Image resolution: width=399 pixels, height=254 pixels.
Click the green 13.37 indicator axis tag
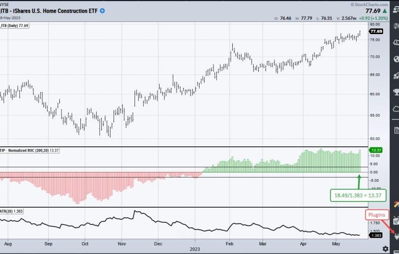click(375, 150)
